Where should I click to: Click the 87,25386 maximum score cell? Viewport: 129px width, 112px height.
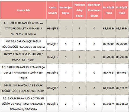(122, 44)
